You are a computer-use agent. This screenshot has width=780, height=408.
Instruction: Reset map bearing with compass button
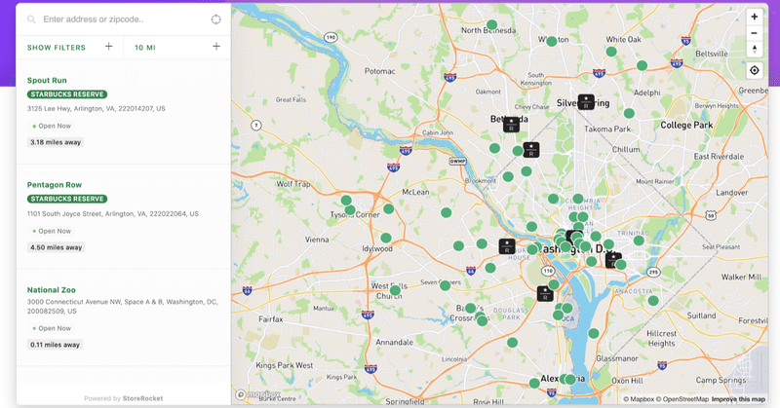[x=754, y=50]
